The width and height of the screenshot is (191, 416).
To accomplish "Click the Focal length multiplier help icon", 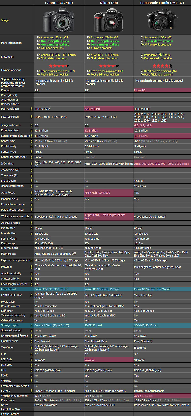I will pyautogui.click(x=32, y=284).
